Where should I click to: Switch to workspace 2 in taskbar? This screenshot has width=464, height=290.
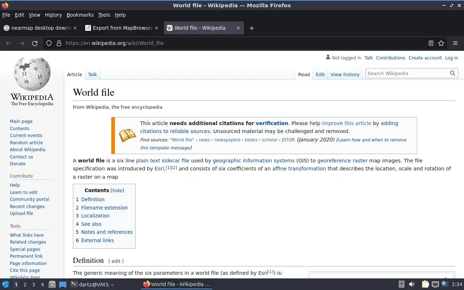(25, 285)
